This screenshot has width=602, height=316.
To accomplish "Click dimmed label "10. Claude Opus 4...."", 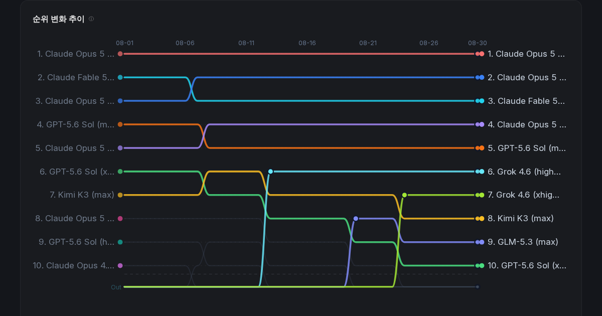I will click(74, 265).
